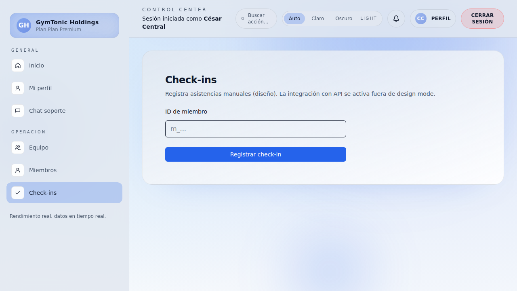Image resolution: width=517 pixels, height=291 pixels.
Task: Switch theme to Claro
Action: 317,18
